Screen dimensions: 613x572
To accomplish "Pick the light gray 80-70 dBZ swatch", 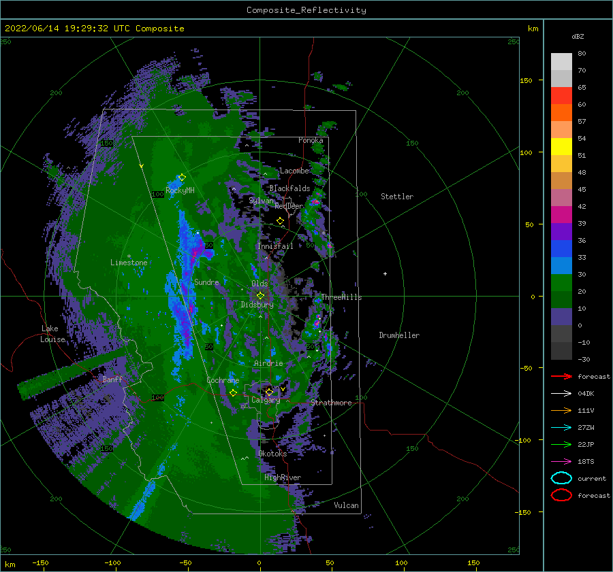I will click(x=561, y=62).
